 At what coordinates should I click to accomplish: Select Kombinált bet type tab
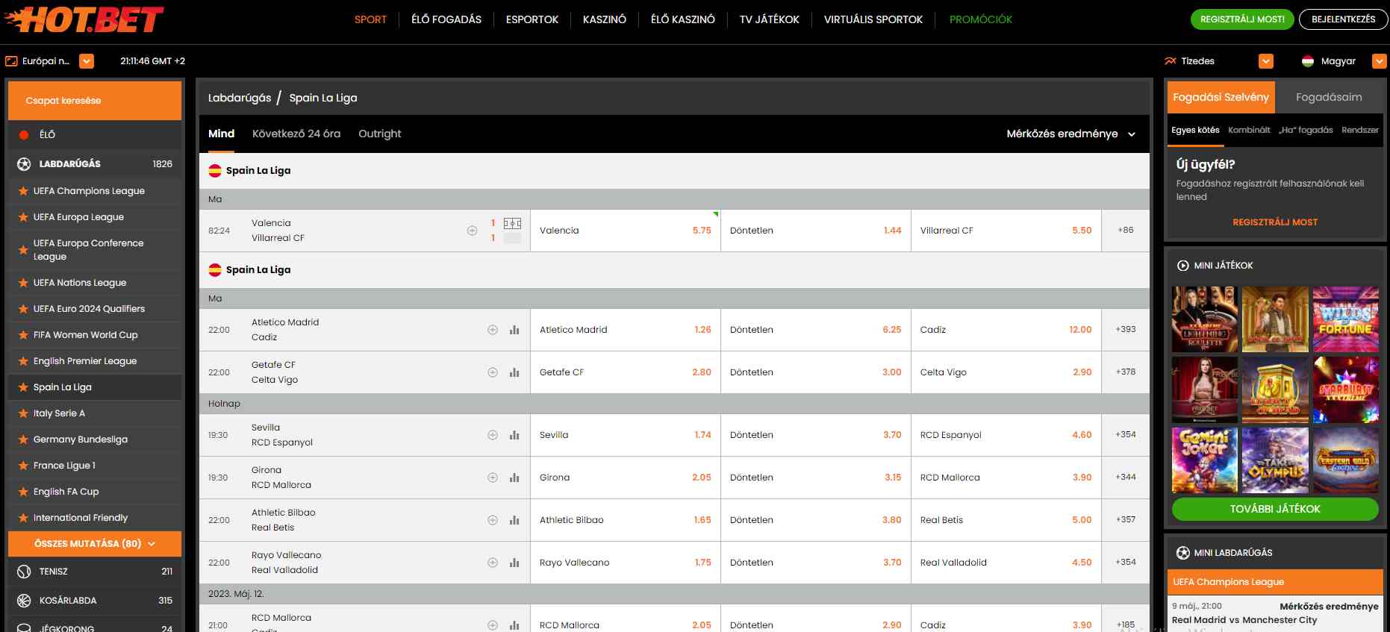[1249, 130]
